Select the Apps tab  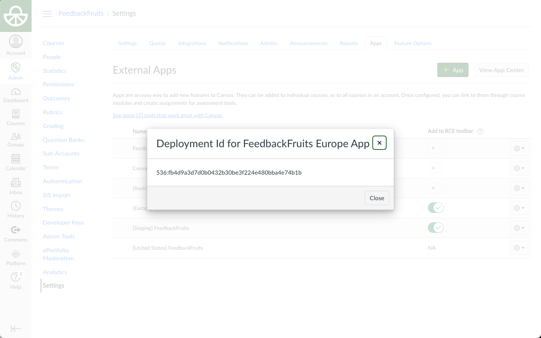point(376,43)
